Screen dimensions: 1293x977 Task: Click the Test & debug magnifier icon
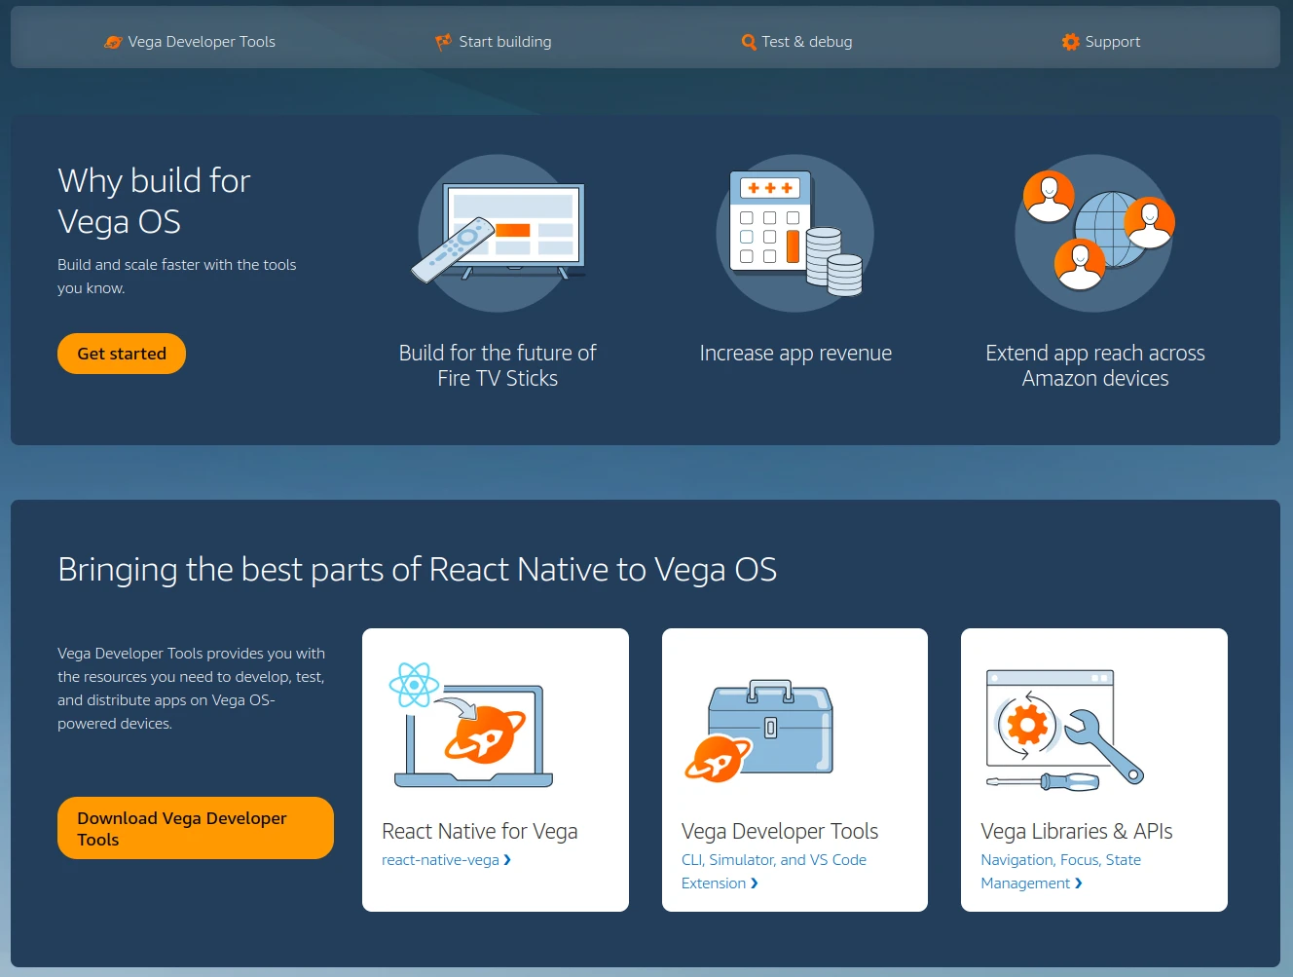coord(748,42)
